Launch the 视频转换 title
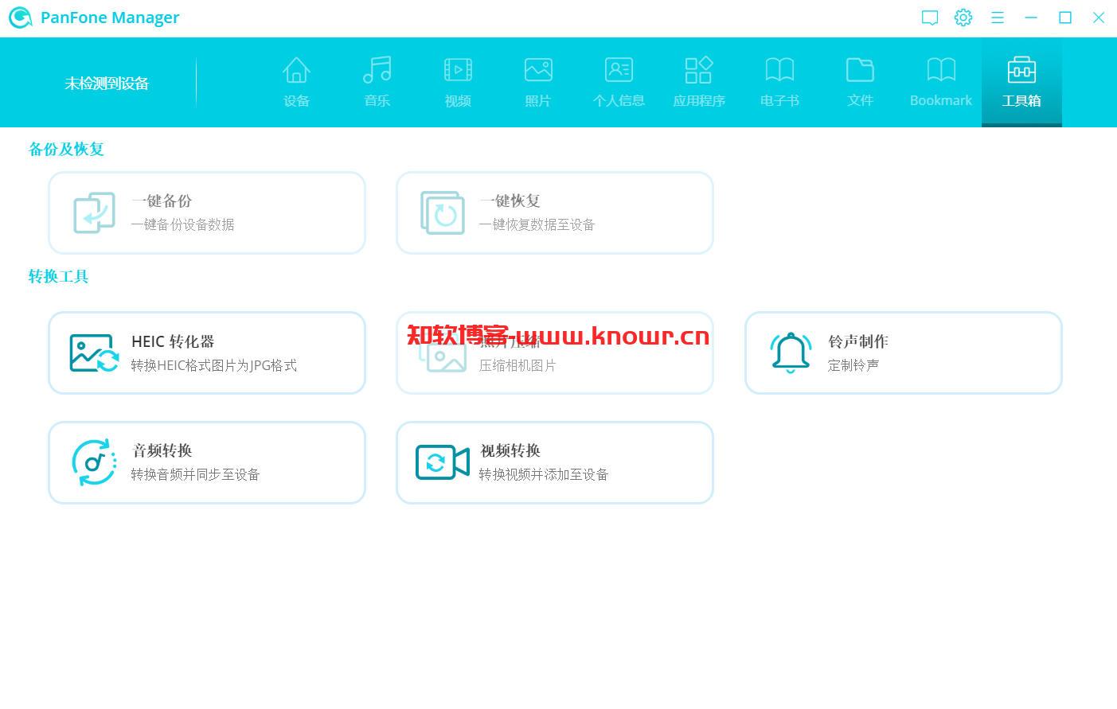1117x709 pixels. (x=510, y=450)
